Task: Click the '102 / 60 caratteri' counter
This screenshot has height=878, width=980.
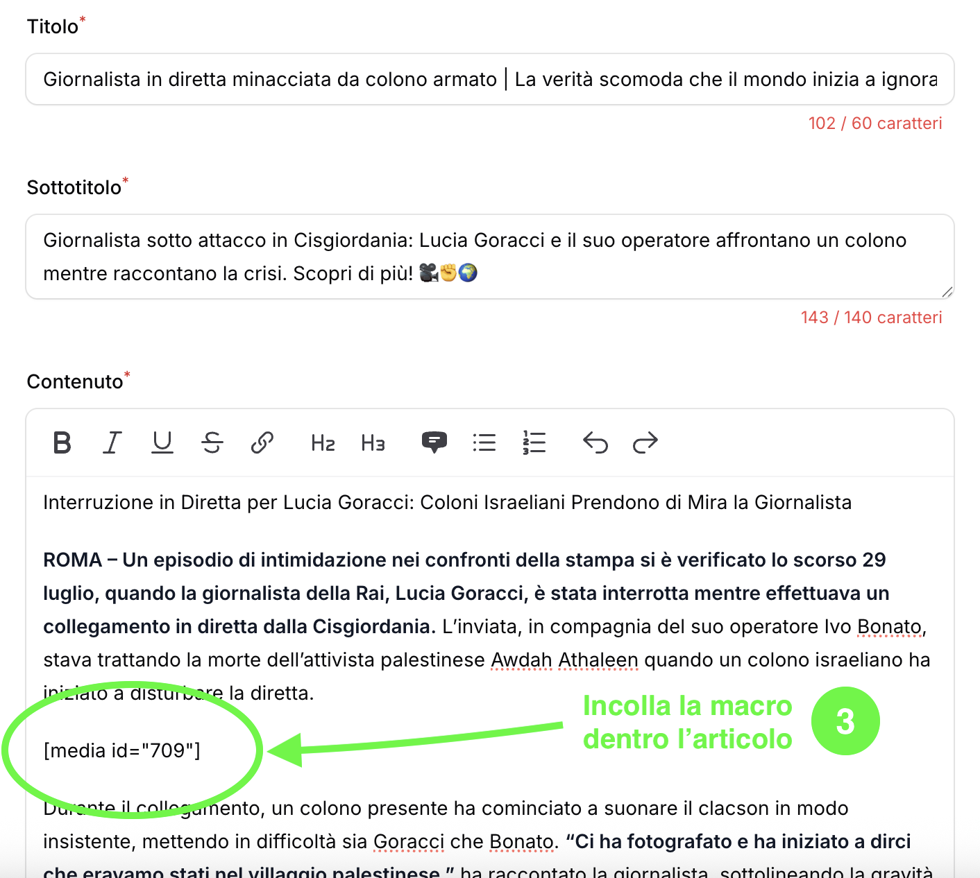Action: (875, 123)
